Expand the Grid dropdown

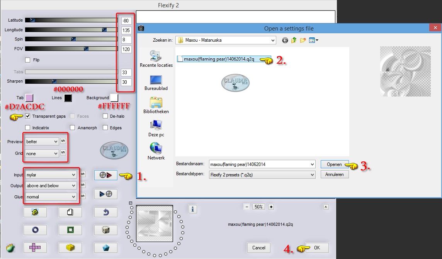coord(42,154)
